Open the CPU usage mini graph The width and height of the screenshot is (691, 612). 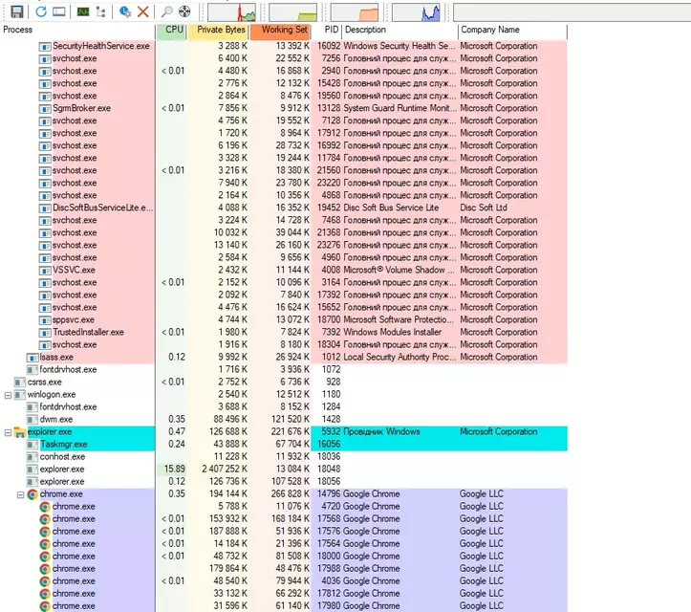tap(232, 12)
